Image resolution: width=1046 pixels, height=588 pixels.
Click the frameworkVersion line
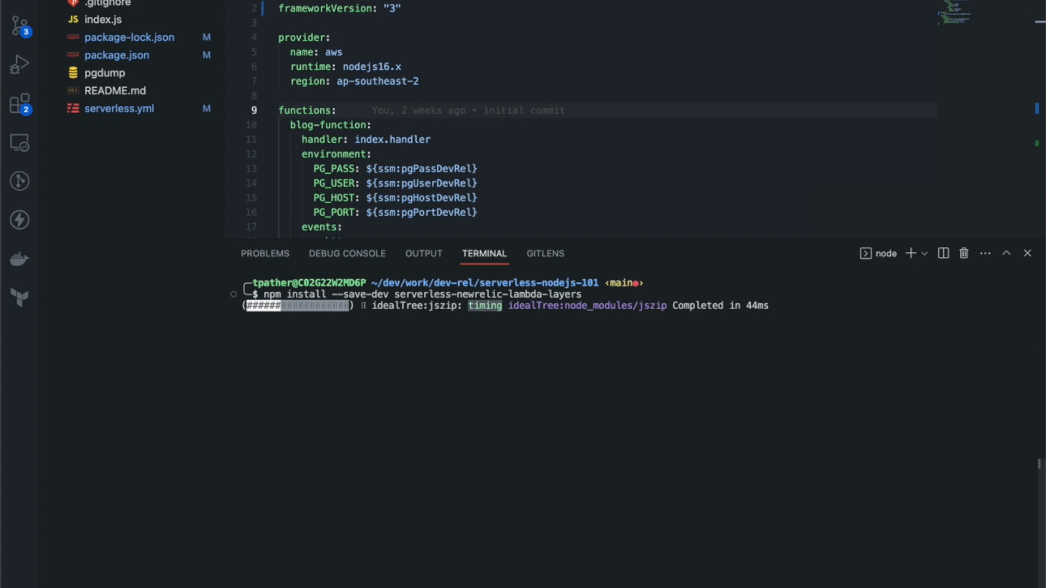[x=339, y=8]
